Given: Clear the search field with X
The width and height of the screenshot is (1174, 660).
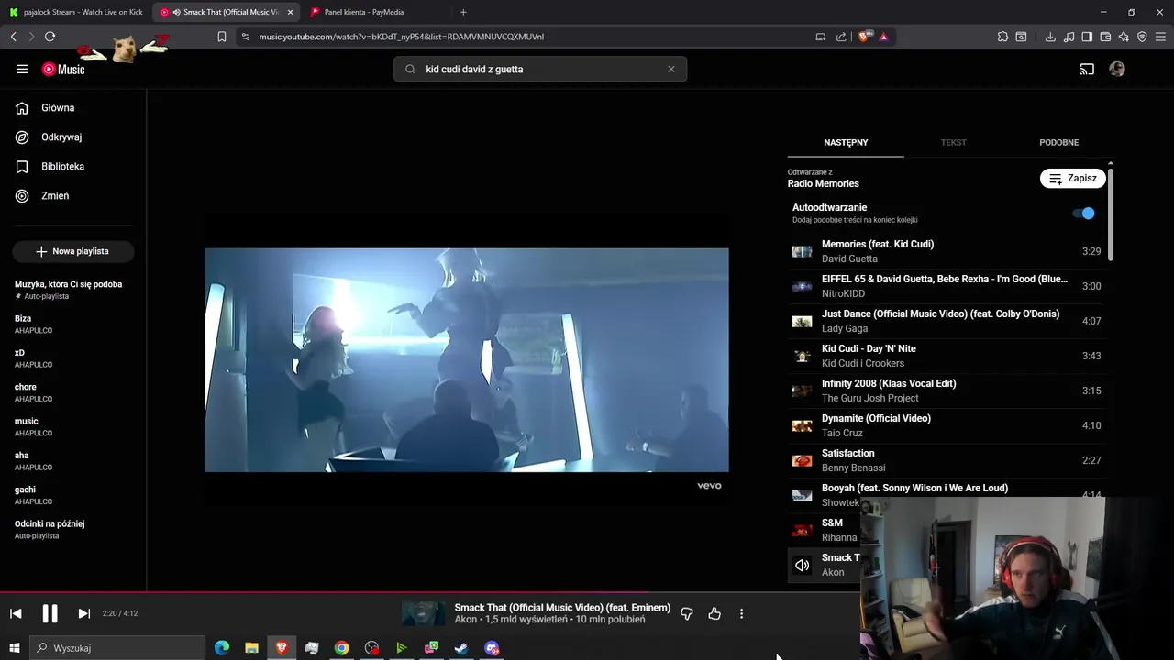Looking at the screenshot, I should pyautogui.click(x=670, y=69).
